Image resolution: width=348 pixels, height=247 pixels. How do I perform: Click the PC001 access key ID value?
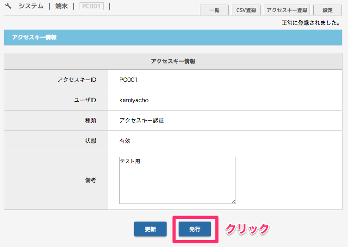pos(129,80)
